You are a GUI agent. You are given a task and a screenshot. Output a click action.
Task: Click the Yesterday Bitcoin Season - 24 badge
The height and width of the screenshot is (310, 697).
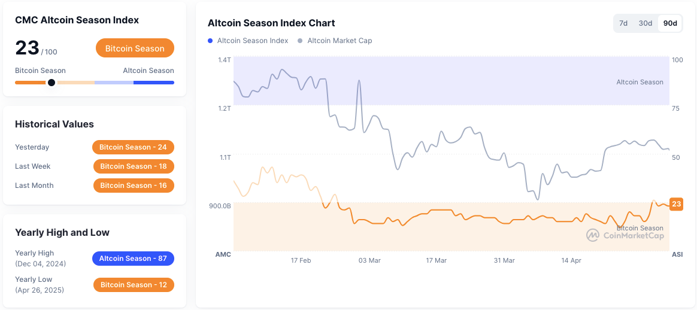coord(133,147)
